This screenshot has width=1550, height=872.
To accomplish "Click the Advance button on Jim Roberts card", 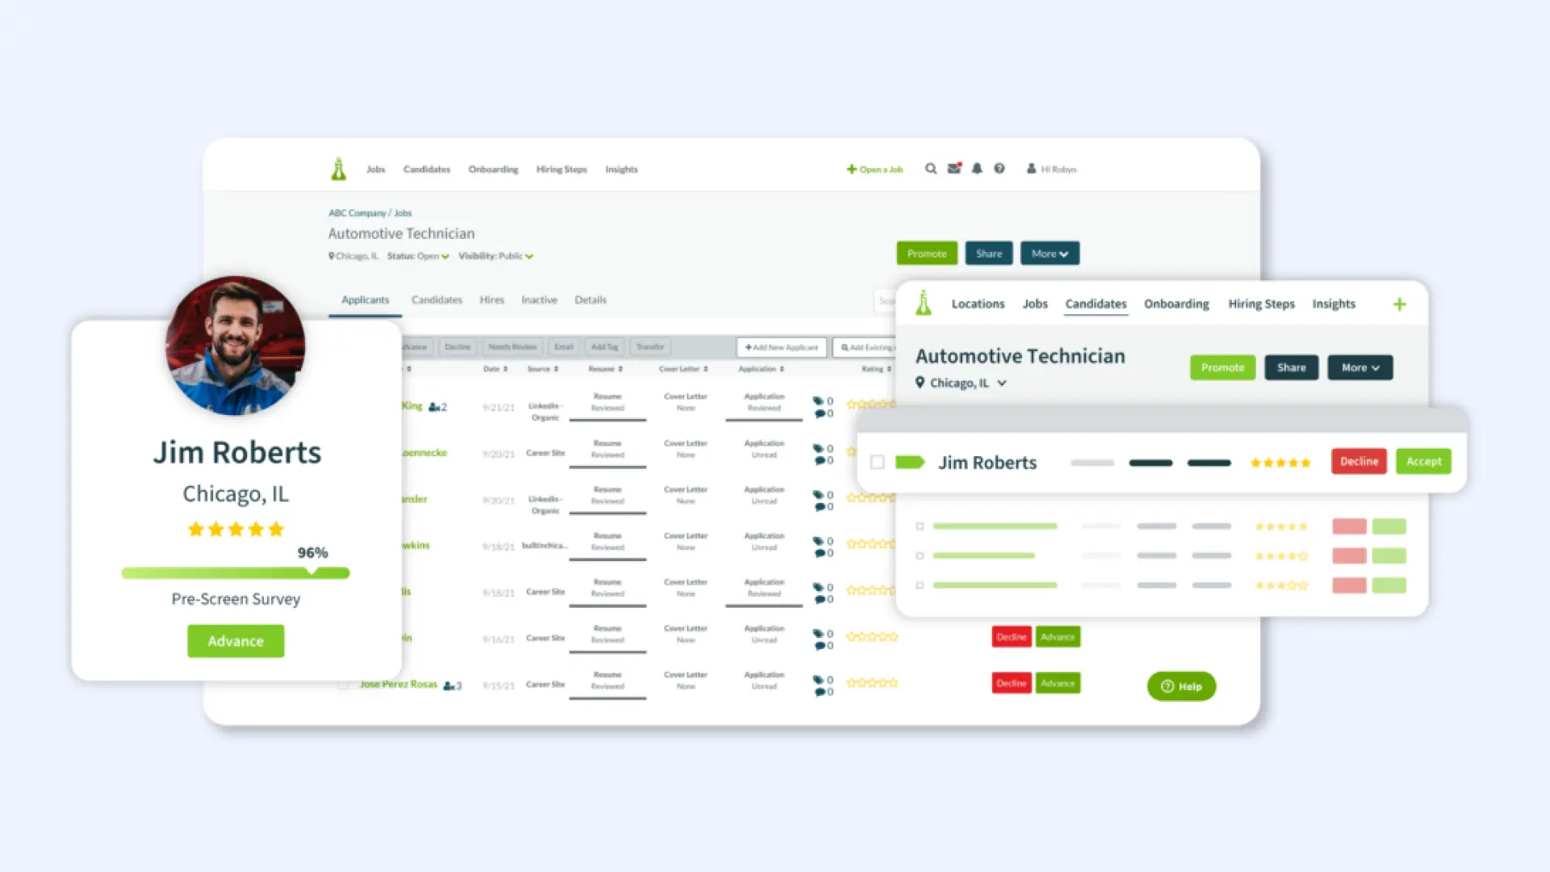I will click(235, 640).
